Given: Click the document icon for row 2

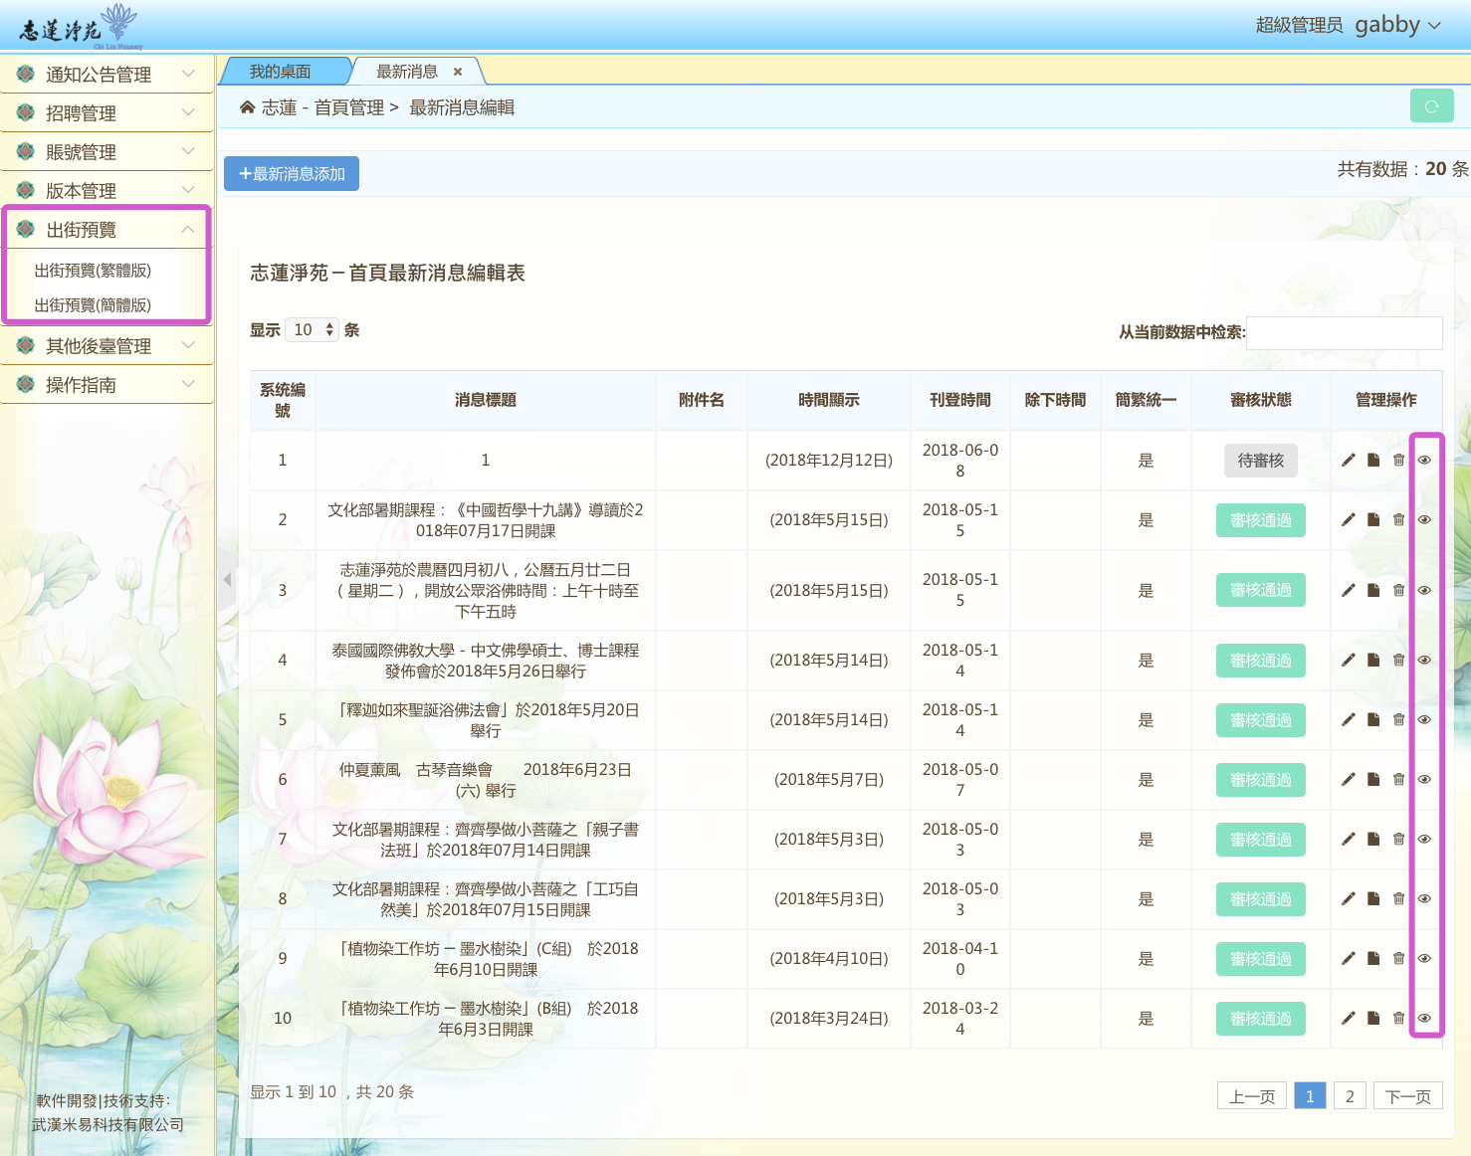Looking at the screenshot, I should point(1373,519).
